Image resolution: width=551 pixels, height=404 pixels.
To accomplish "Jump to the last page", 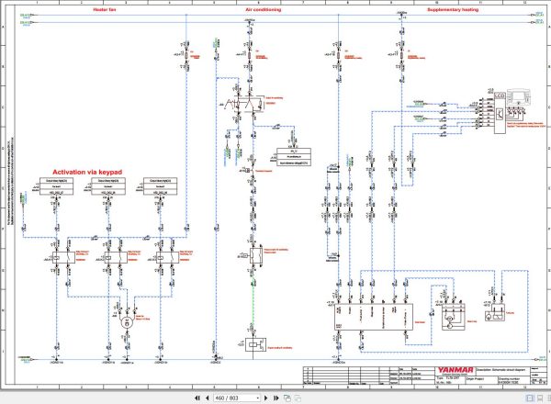I will [276, 398].
